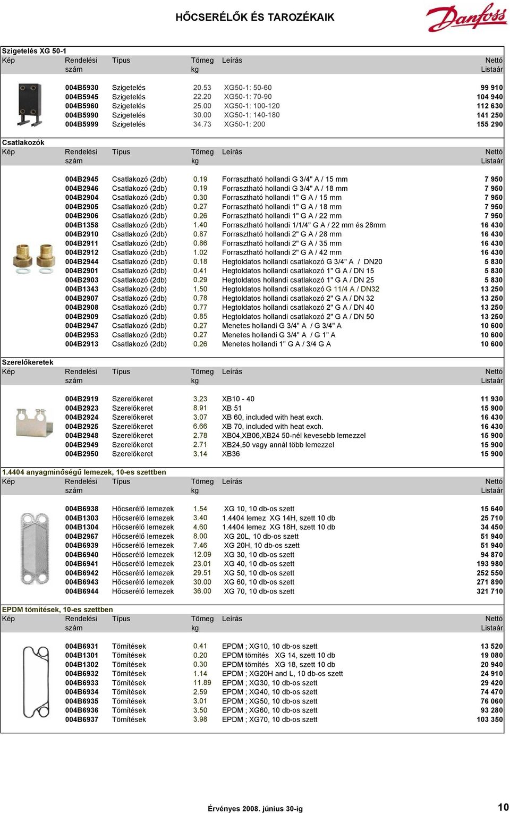The height and width of the screenshot is (813, 510).
Task: Select the Szerelőkeretek section heading
Action: pyautogui.click(x=28, y=362)
